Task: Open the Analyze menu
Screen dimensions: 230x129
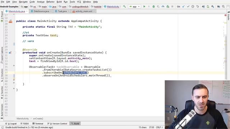Action: 41,2
